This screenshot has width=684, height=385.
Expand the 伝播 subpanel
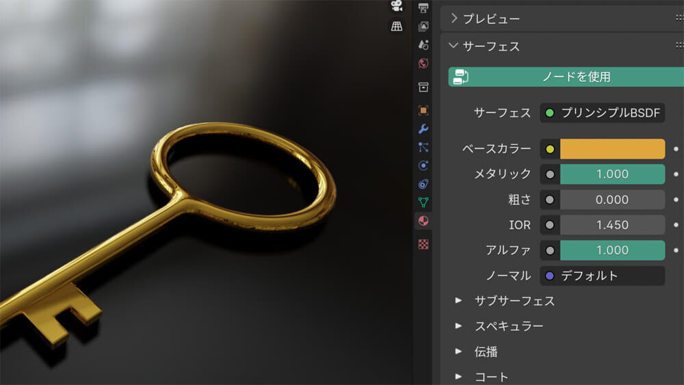[x=458, y=351]
